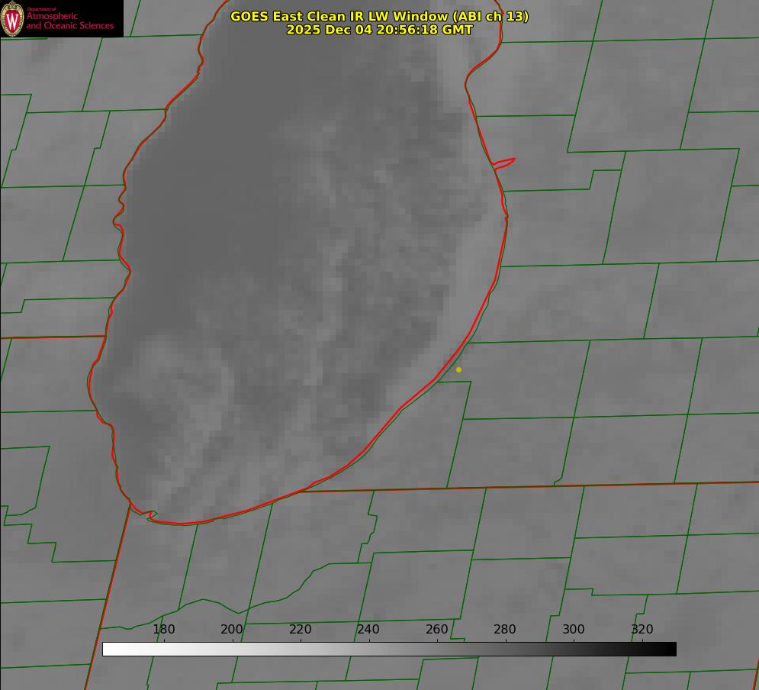Image resolution: width=759 pixels, height=690 pixels.
Task: Click colorbar label 180
Action: tap(164, 629)
